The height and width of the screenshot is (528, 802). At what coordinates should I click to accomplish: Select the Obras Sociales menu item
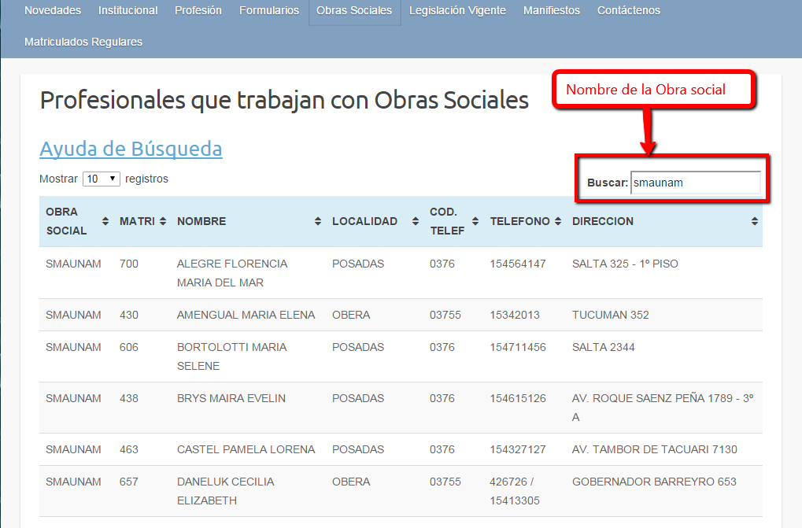pos(354,10)
